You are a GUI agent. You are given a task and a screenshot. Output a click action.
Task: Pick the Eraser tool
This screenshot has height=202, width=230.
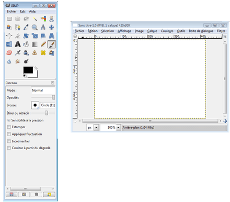click(x=9, y=53)
